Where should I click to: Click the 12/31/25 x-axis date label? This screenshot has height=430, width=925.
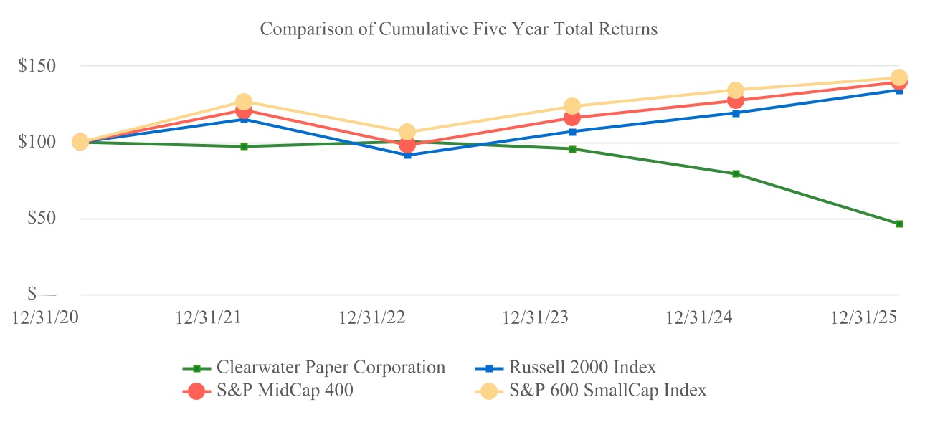pyautogui.click(x=863, y=318)
